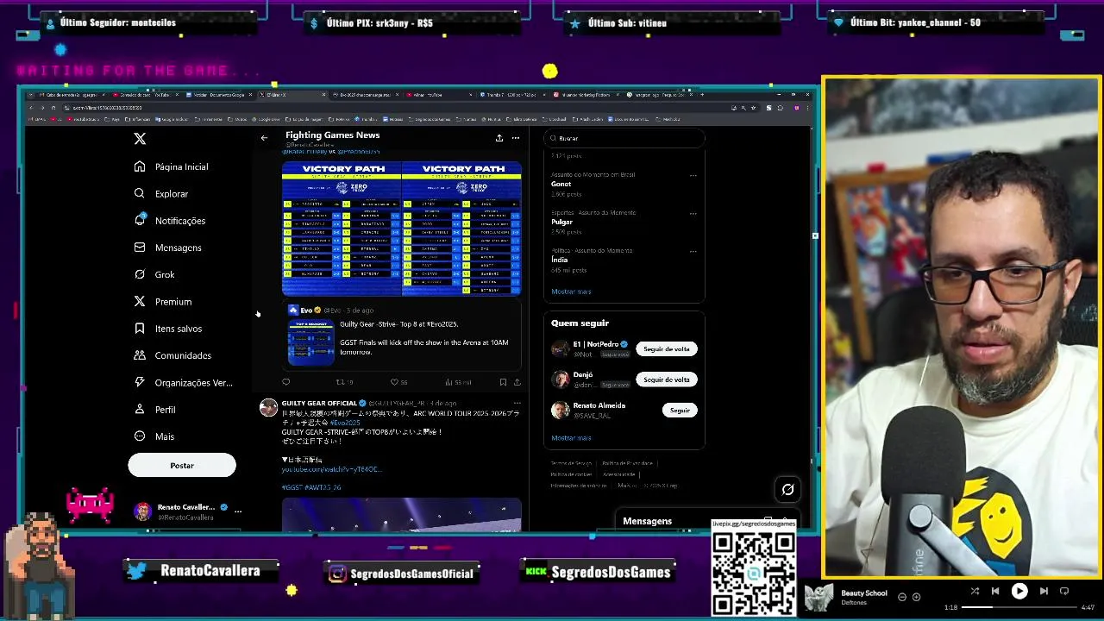Click the minus icon beside Beauty School
Screen dimensions: 1104x621
click(902, 597)
